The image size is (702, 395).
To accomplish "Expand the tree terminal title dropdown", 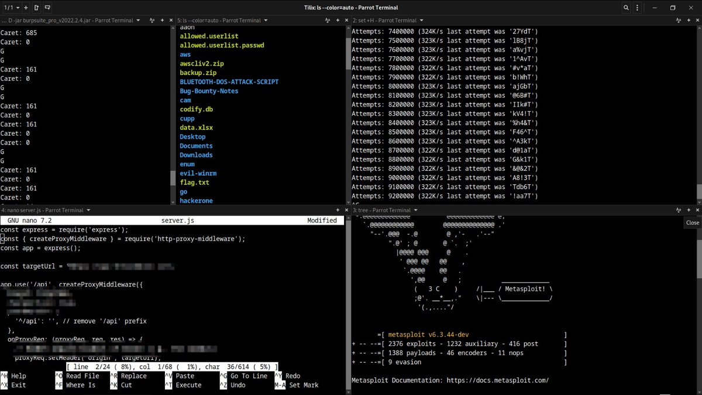I will click(x=415, y=211).
